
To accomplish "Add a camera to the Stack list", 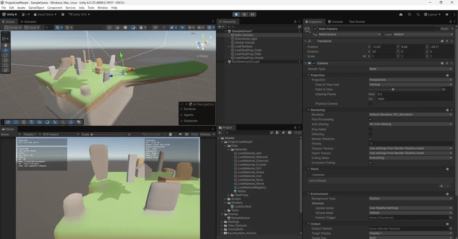I will pyautogui.click(x=442, y=186).
